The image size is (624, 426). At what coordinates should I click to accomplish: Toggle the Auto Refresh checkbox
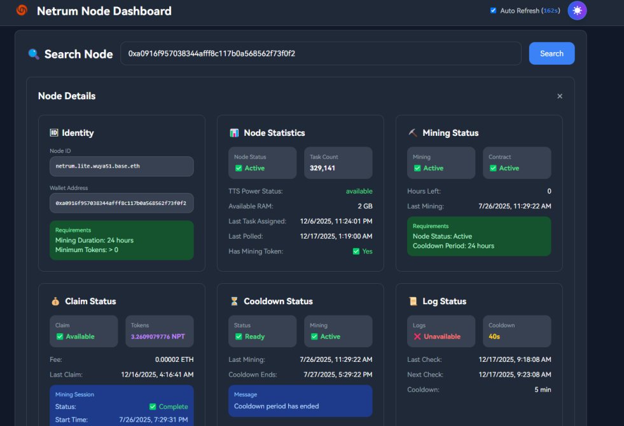click(492, 10)
